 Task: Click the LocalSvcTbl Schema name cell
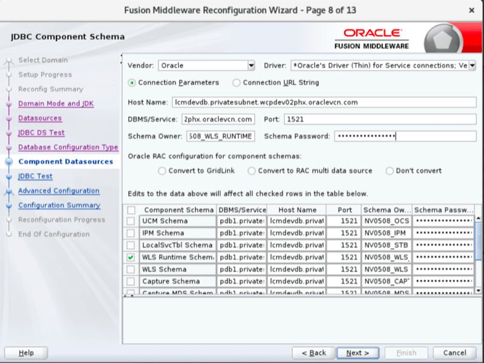(178, 245)
